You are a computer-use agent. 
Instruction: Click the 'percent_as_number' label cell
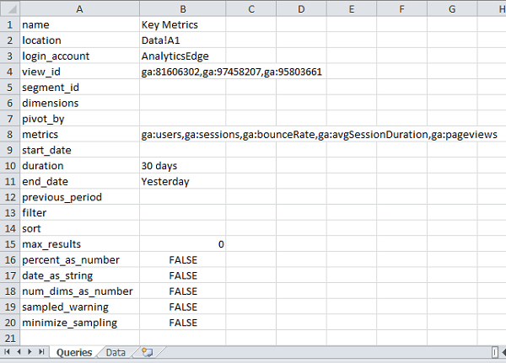point(80,260)
